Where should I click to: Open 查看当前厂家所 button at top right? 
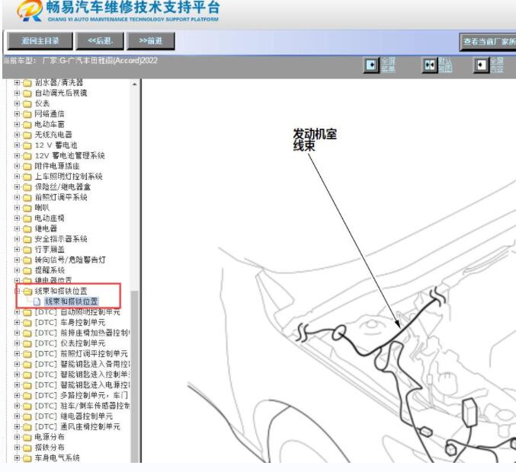coord(488,41)
